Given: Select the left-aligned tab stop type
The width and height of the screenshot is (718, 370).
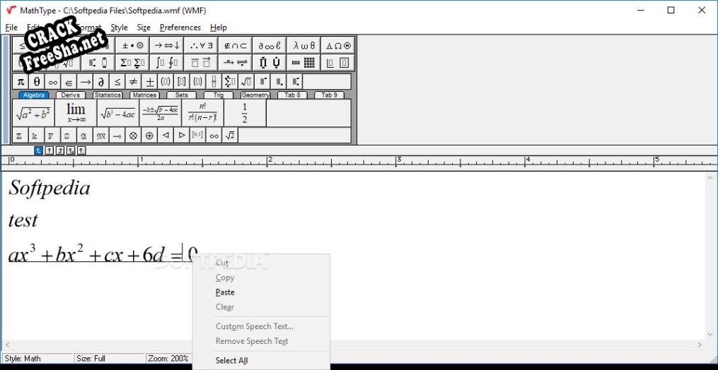Looking at the screenshot, I should tap(39, 150).
